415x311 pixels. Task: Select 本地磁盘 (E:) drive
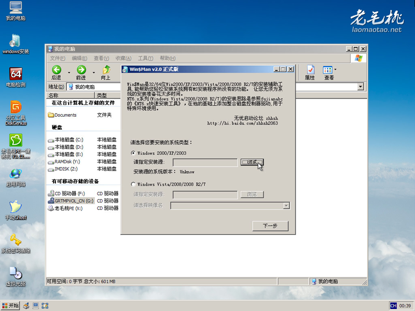click(x=66, y=154)
